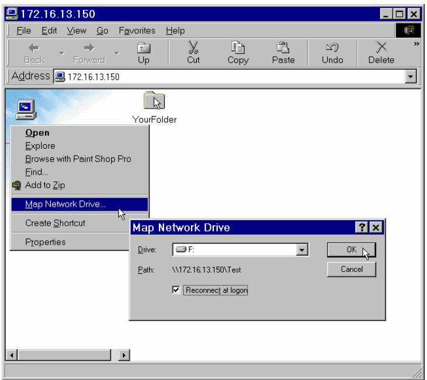Select the YourFolder shared folder icon
Screen dimensions: 427x380
tap(154, 101)
